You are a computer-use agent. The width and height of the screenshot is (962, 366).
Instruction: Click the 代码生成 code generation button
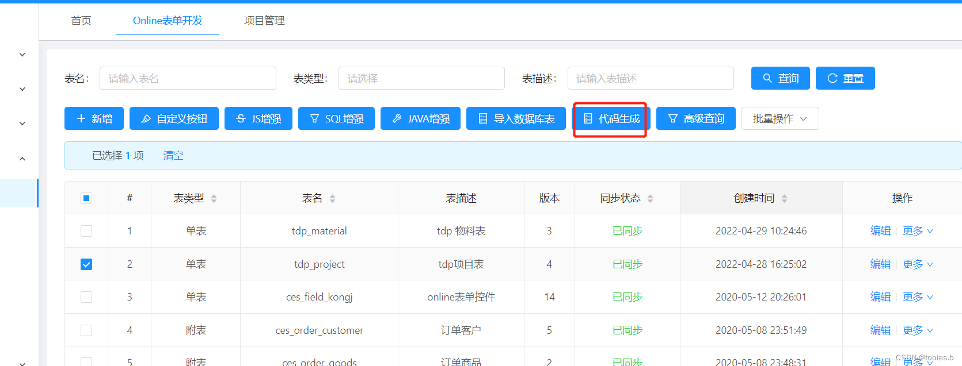(x=611, y=118)
